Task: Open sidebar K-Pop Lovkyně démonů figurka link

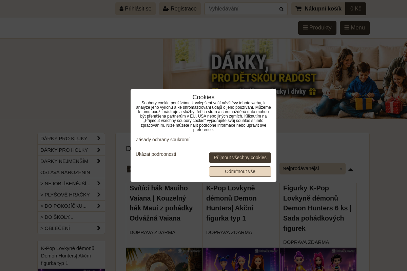Action: 67,255
